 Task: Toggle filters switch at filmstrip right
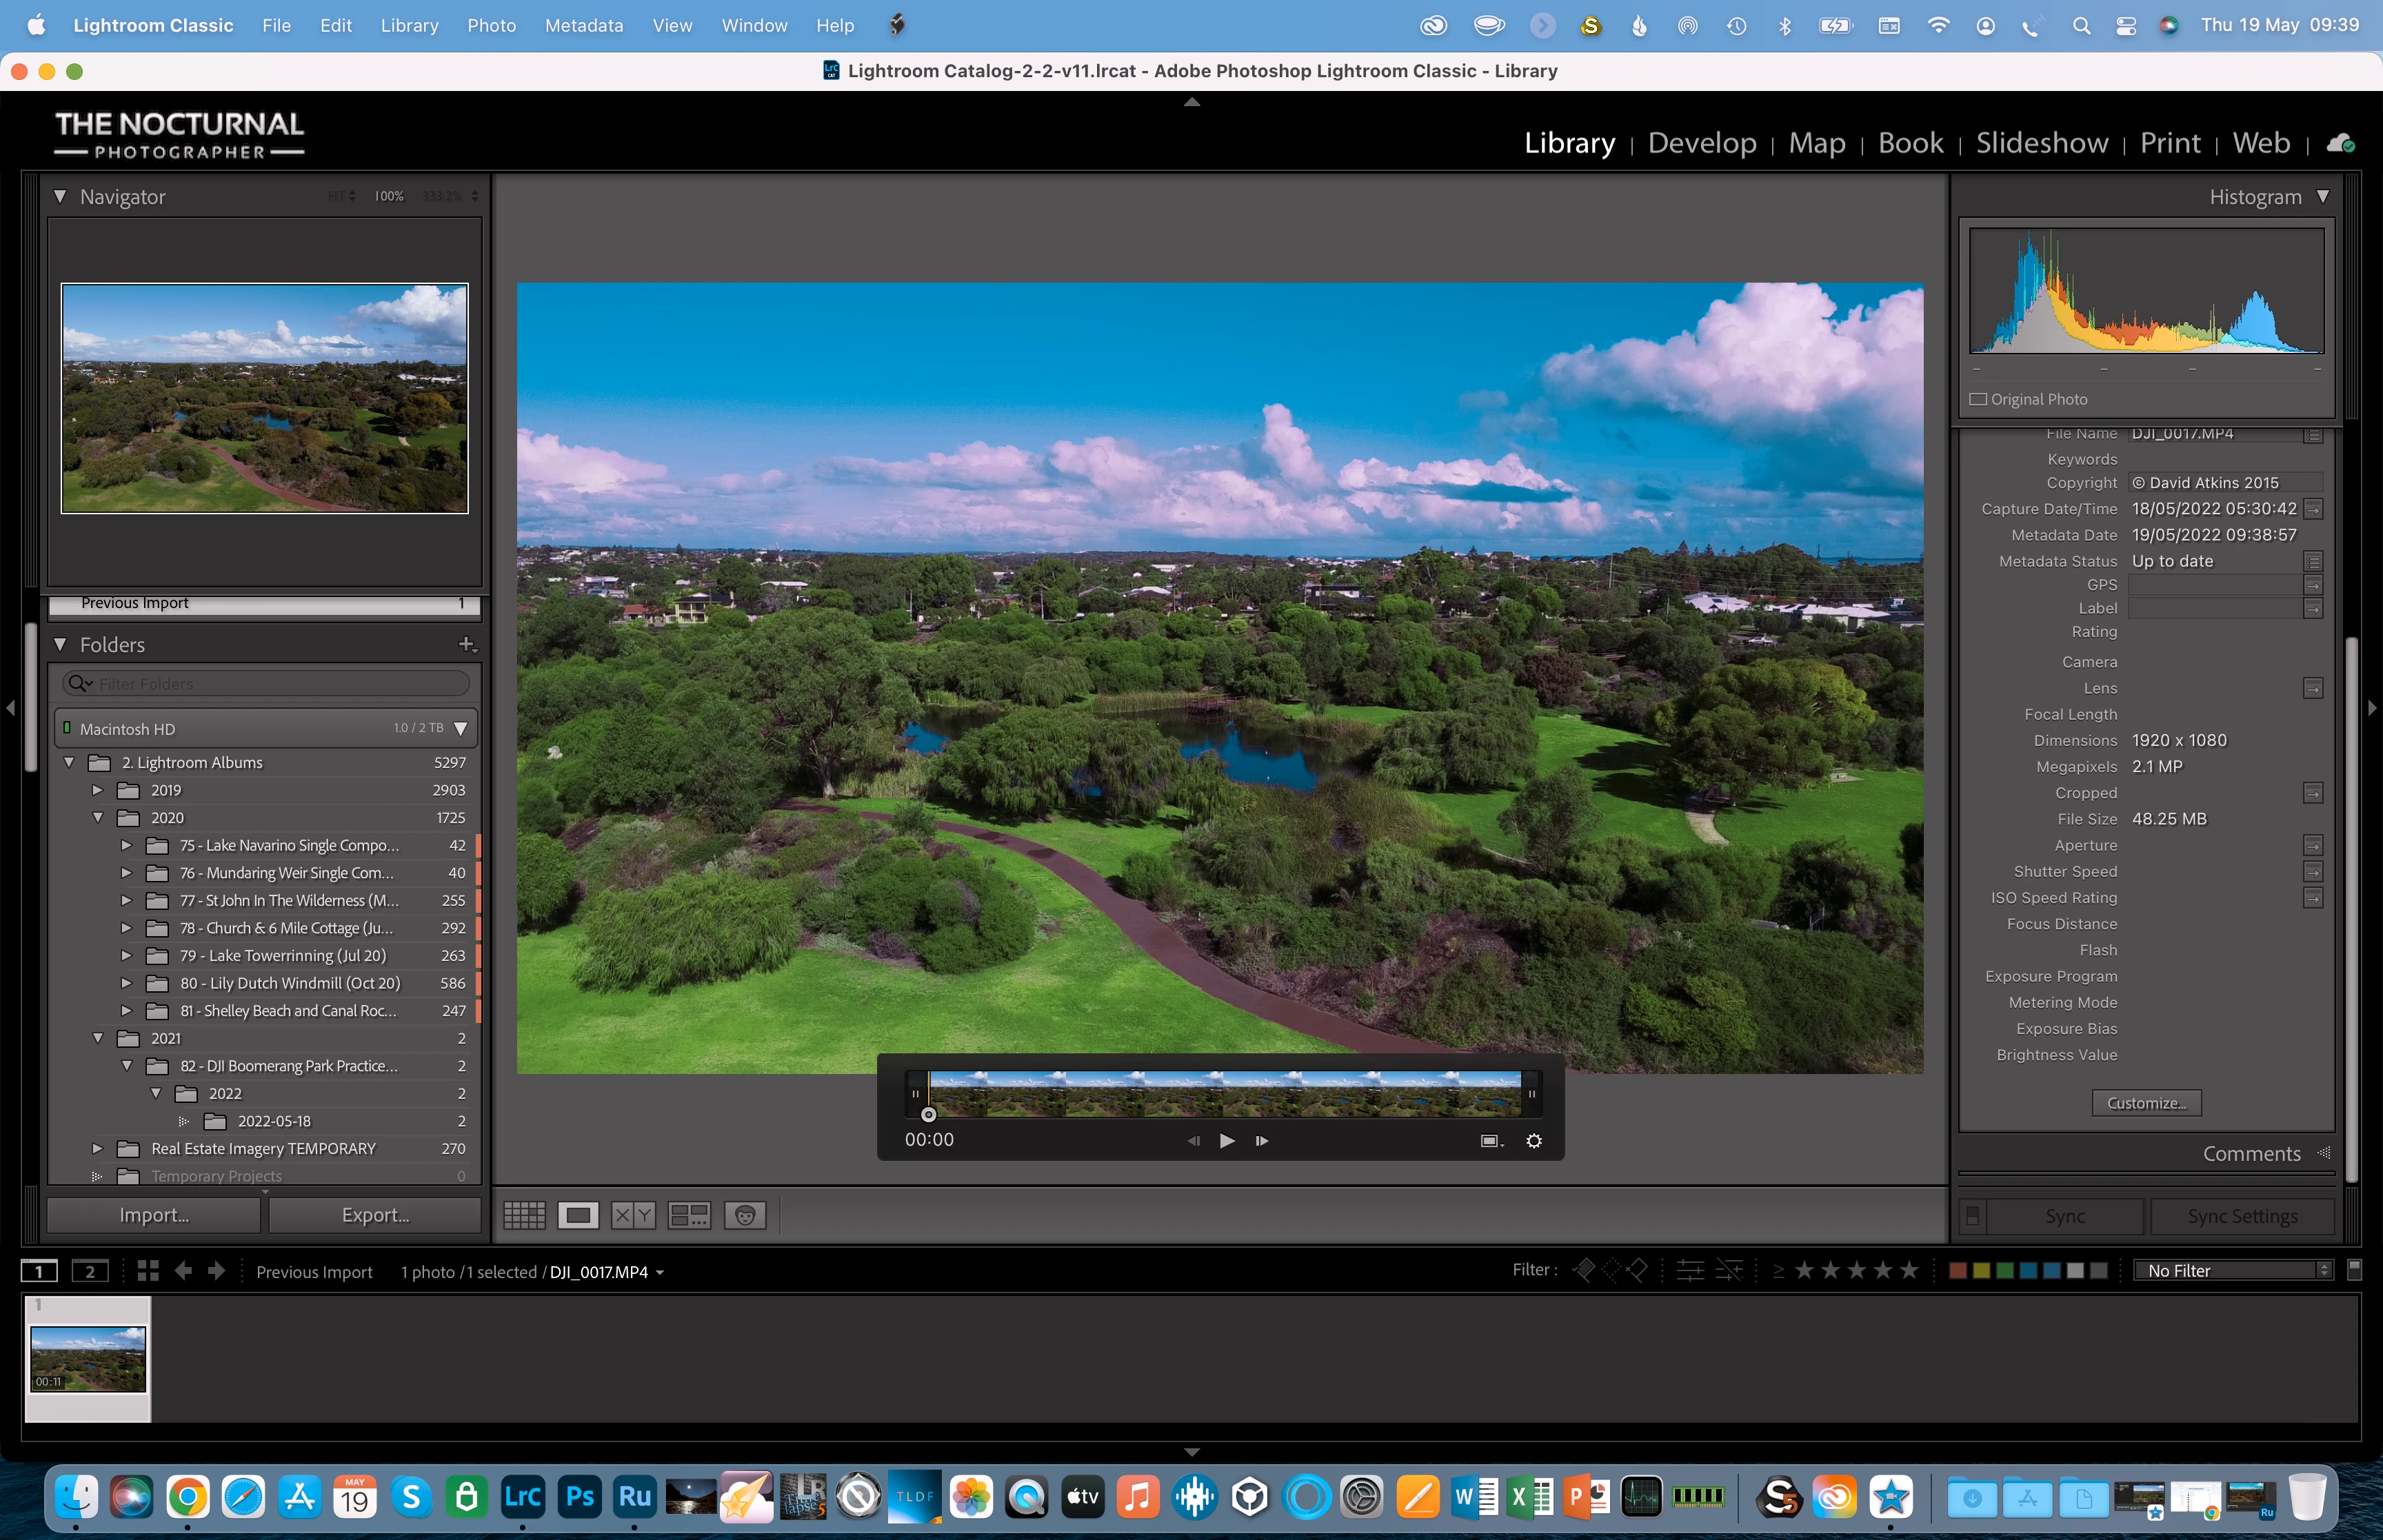pos(2355,1270)
